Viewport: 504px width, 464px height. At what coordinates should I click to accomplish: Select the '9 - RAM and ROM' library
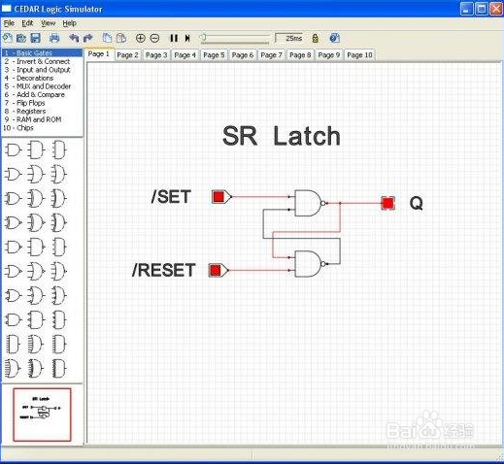point(42,119)
